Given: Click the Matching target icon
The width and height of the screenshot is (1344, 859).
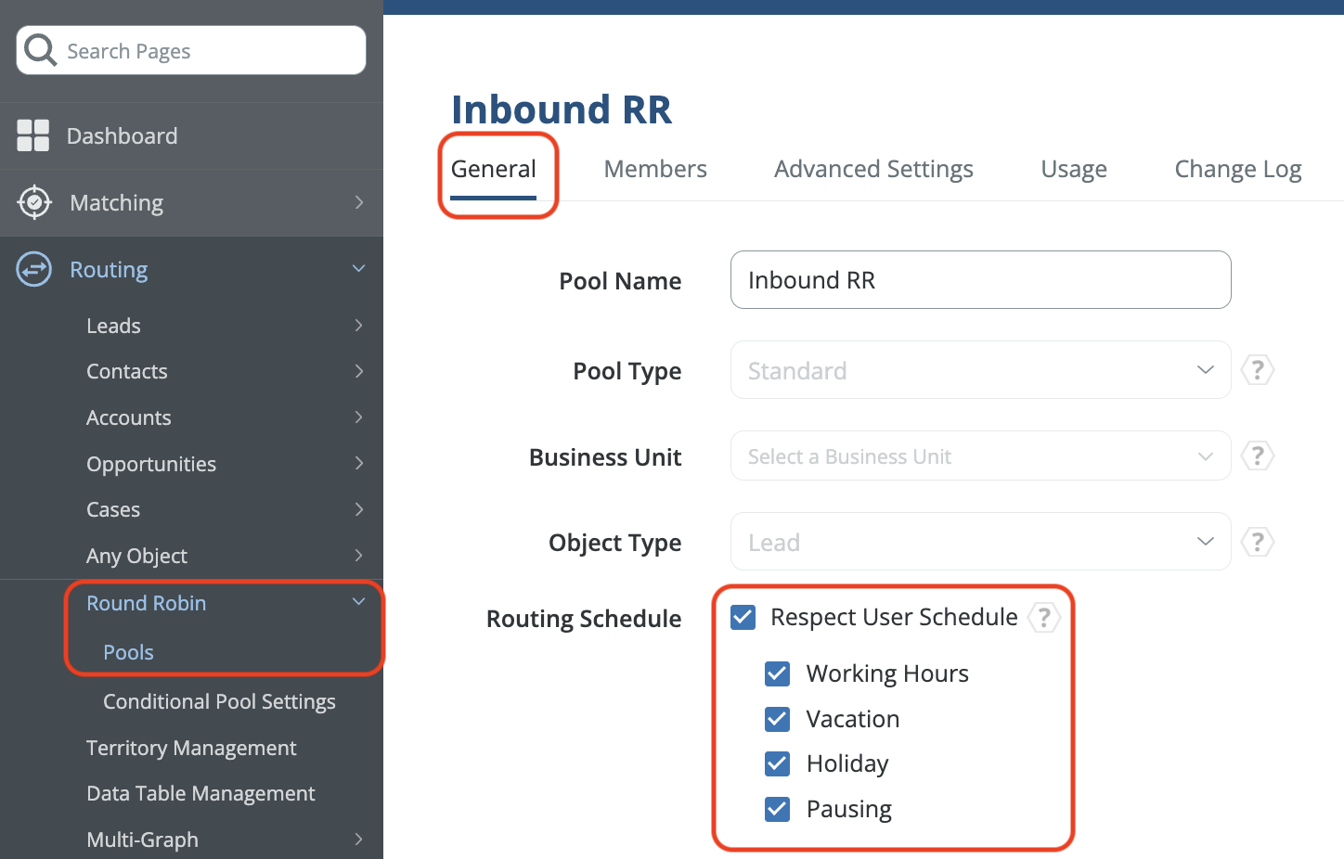Looking at the screenshot, I should point(34,202).
